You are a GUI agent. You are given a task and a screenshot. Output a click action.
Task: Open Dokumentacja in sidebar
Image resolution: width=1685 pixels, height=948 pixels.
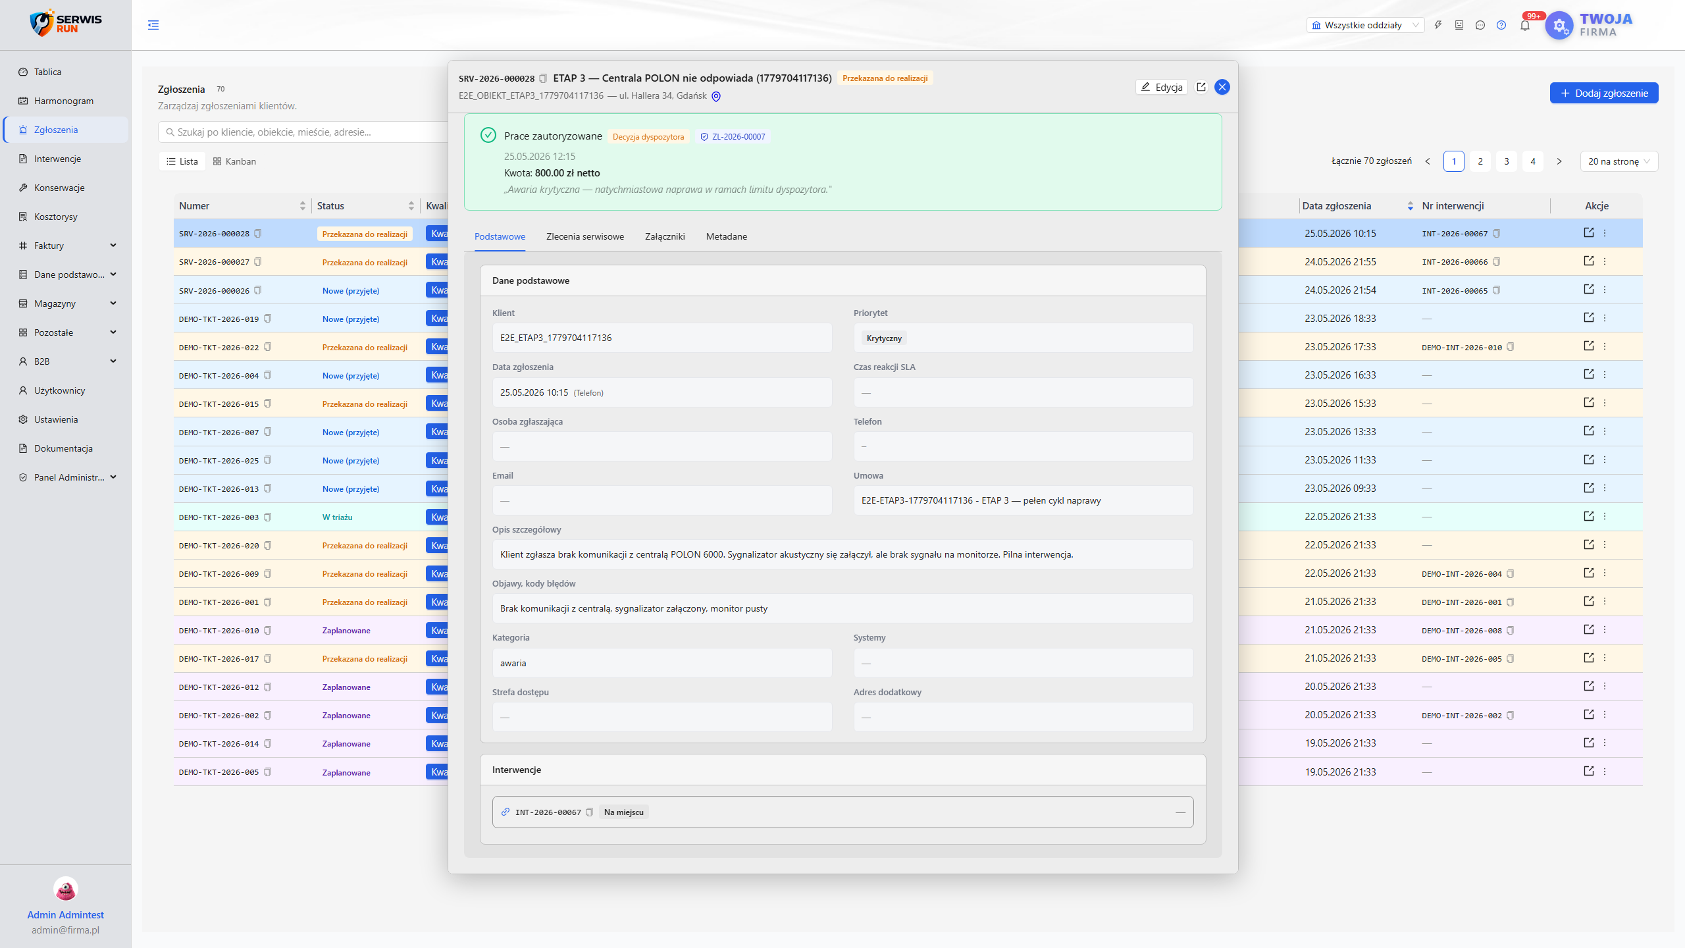pyautogui.click(x=66, y=448)
